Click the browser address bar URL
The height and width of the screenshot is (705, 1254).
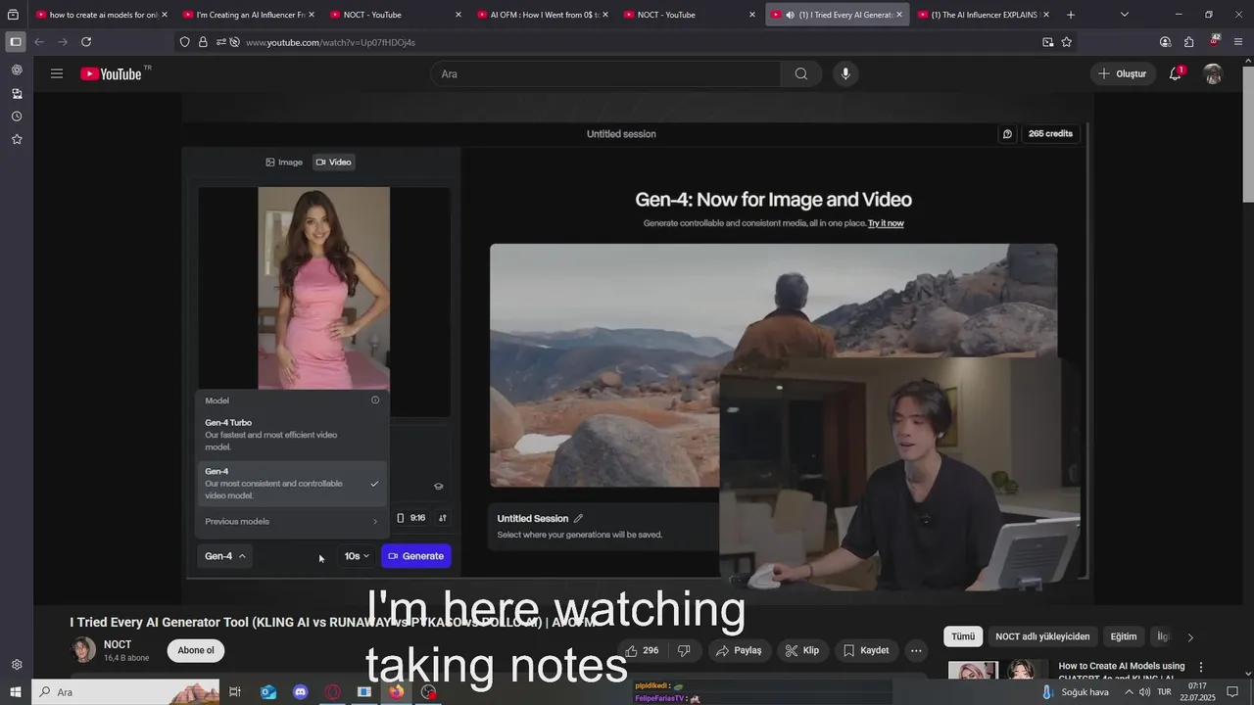click(330, 42)
